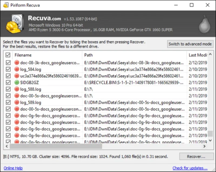The image size is (216, 172).
Task: Untick the log_588.log checkbox
Action: (8, 89)
